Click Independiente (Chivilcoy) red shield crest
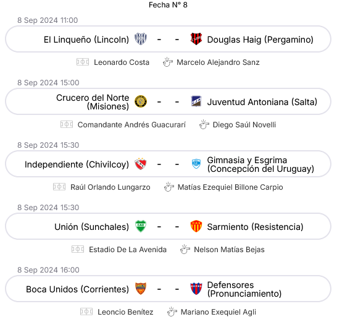The image size is (337, 322). tap(141, 164)
